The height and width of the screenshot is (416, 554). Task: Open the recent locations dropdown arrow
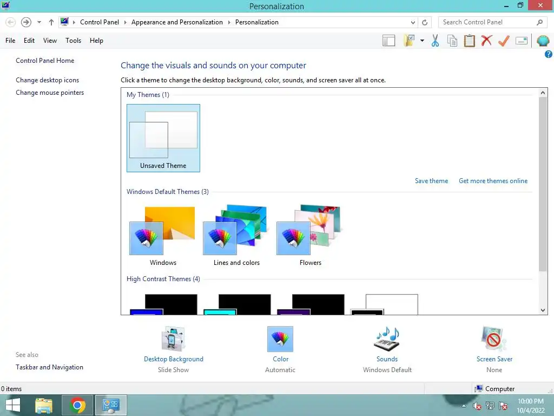[x=39, y=22]
